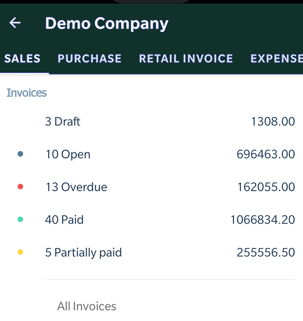Open the 40 Paid invoices list
The width and height of the screenshot is (303, 321).
tap(64, 219)
